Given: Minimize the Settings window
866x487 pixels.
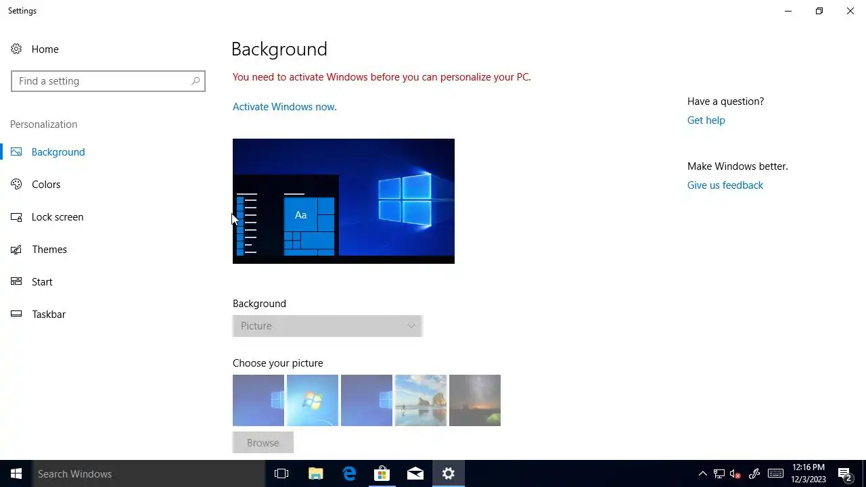Looking at the screenshot, I should pos(788,11).
